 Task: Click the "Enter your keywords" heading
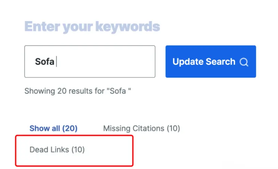click(92, 26)
